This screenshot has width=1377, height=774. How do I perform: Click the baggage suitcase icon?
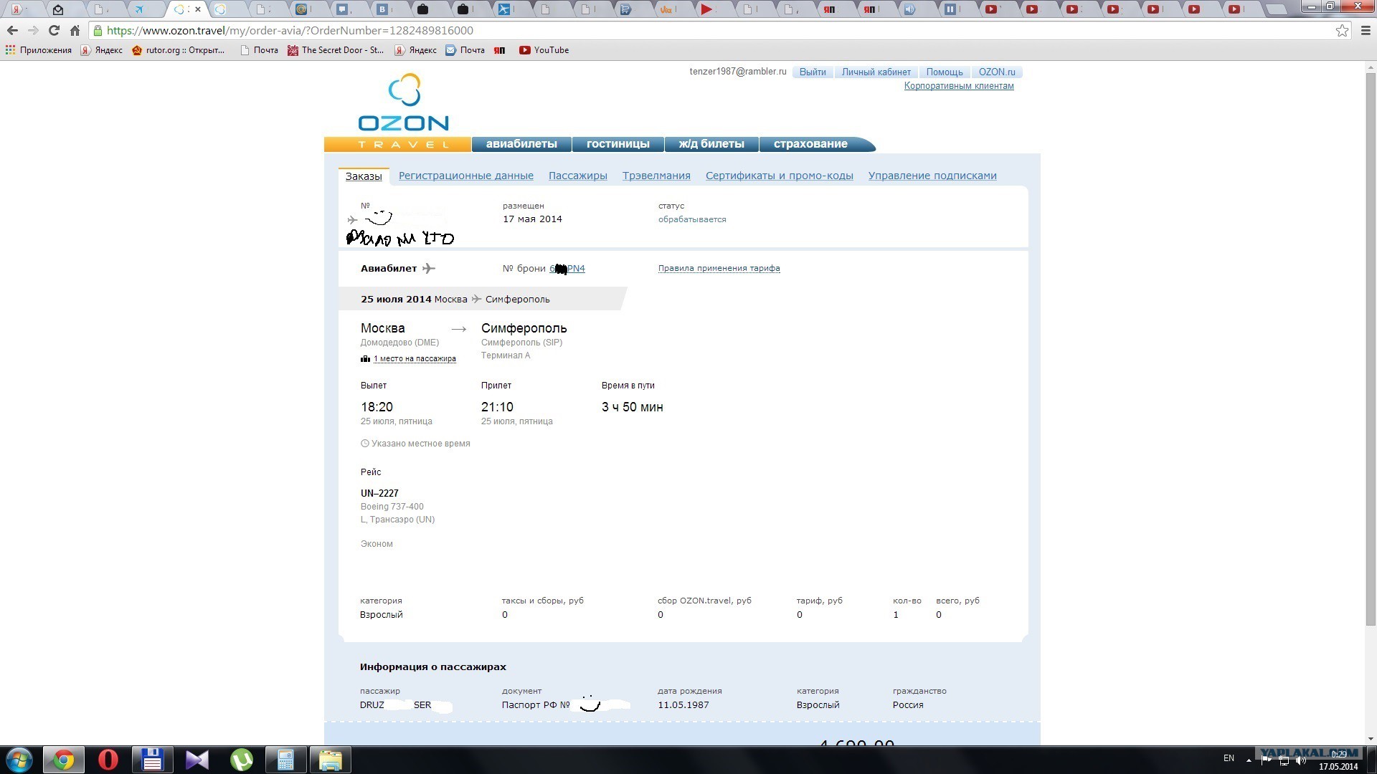pos(365,359)
